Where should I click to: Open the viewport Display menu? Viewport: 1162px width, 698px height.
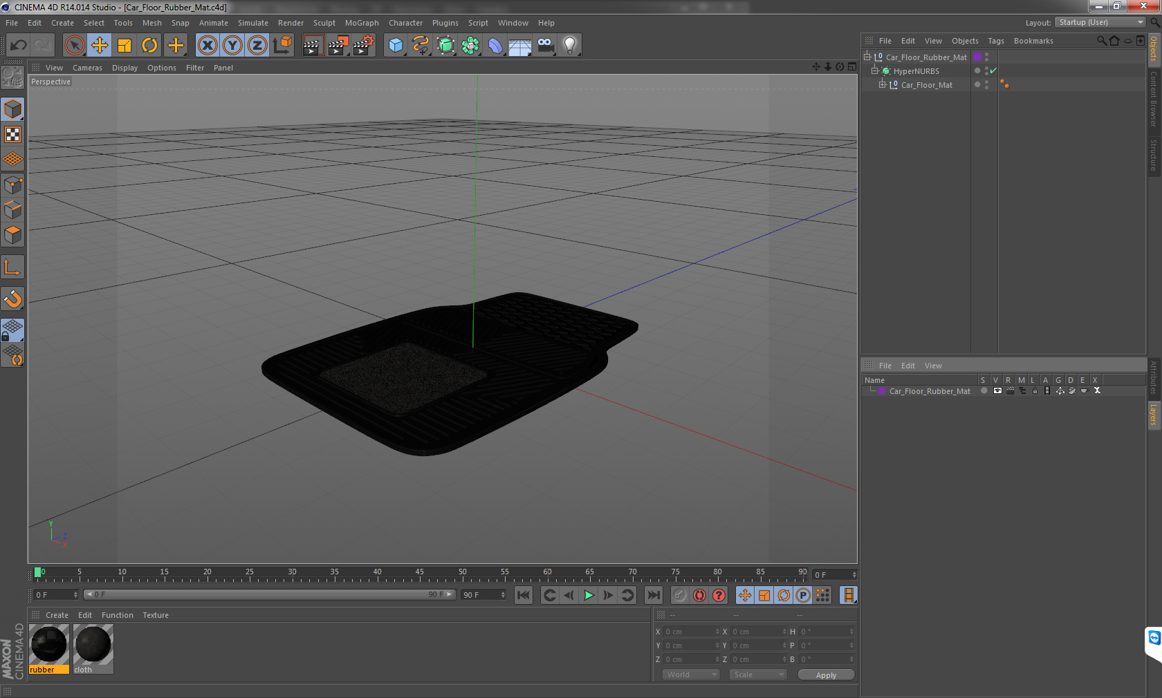[124, 68]
